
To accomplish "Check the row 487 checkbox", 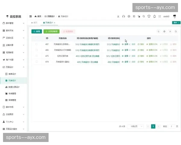I will 37,44.
